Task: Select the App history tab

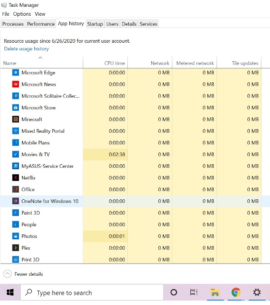Action: click(71, 23)
